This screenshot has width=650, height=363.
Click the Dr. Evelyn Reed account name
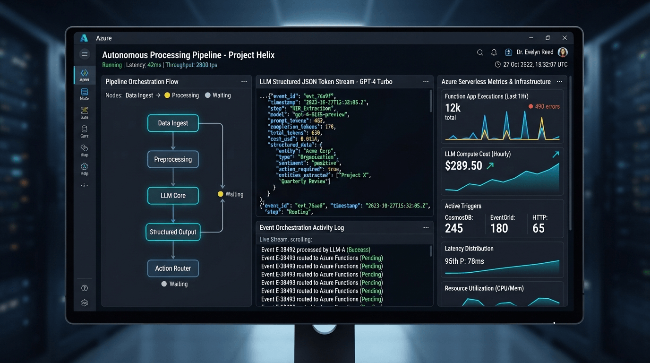[x=535, y=52]
